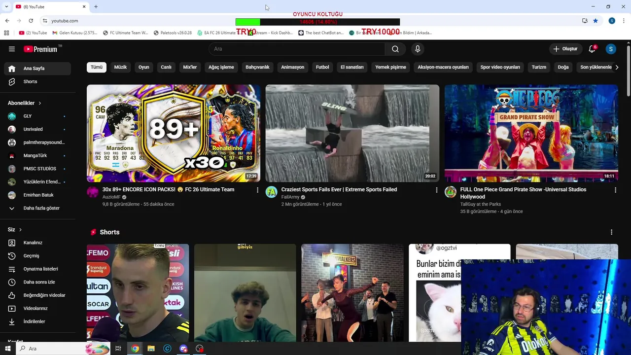The image size is (631, 355).
Task: Select the Tümü filter chip
Action: click(97, 67)
